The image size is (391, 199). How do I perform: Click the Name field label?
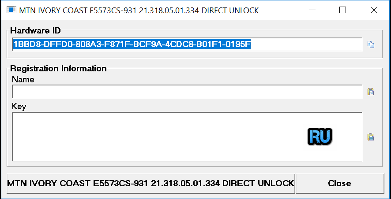click(23, 80)
